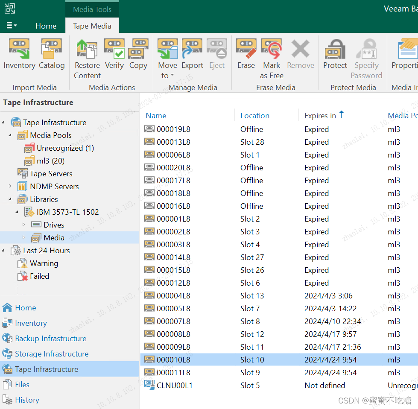Click the Verify tape icon
The width and height of the screenshot is (418, 409).
tap(114, 49)
